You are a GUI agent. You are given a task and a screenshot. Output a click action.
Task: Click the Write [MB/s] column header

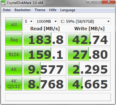tap(89, 29)
